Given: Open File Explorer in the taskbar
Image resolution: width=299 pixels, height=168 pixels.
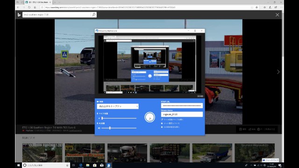Looking at the screenshot, I should (88, 165).
